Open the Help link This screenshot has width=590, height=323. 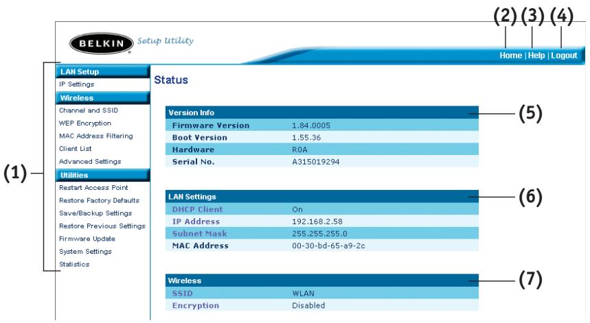point(536,56)
